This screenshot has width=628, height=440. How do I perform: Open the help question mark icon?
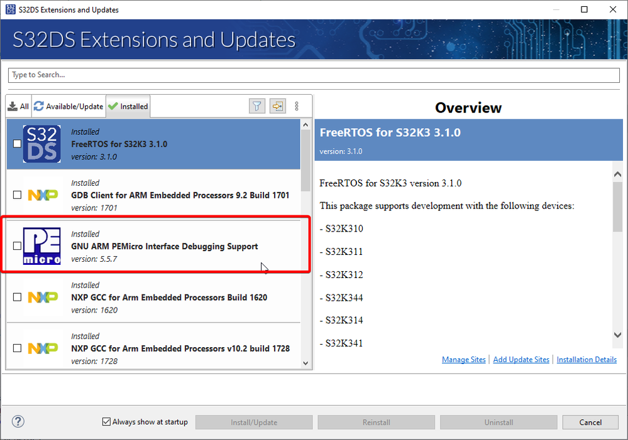pyautogui.click(x=18, y=421)
